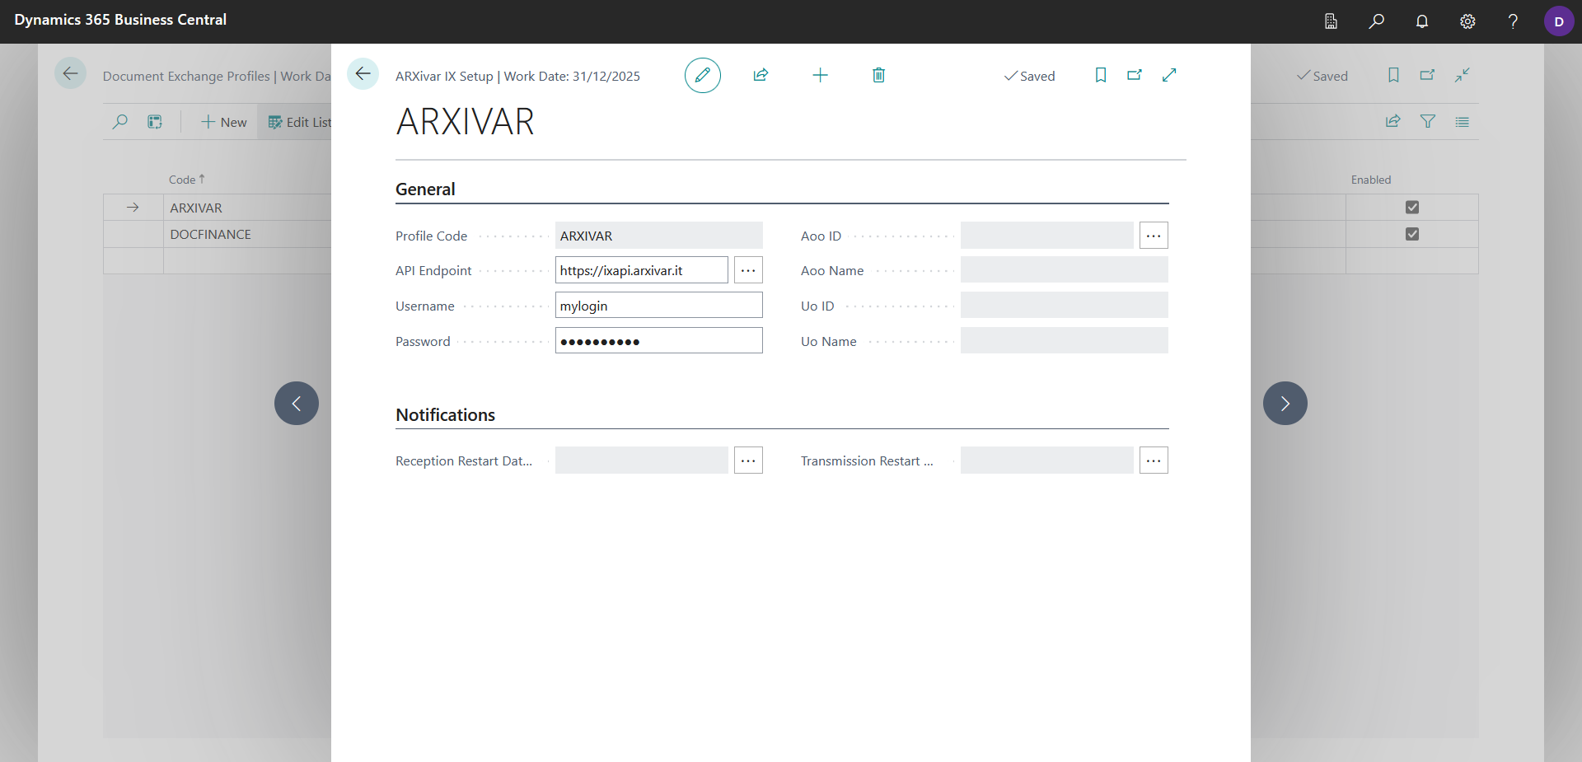Click the Password field
1582x762 pixels.
click(x=659, y=341)
